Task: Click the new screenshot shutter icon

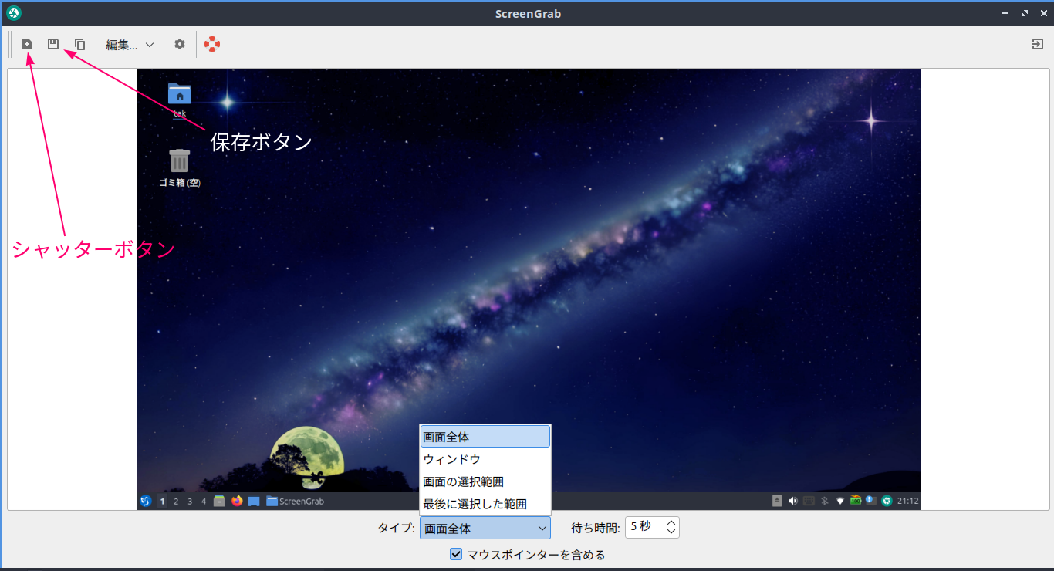Action: 27,45
